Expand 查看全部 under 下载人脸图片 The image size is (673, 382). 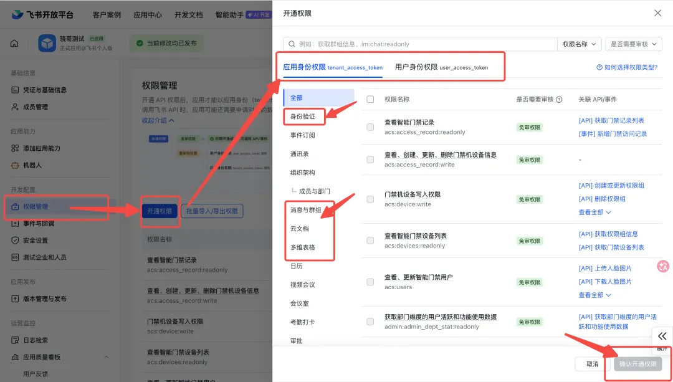595,295
